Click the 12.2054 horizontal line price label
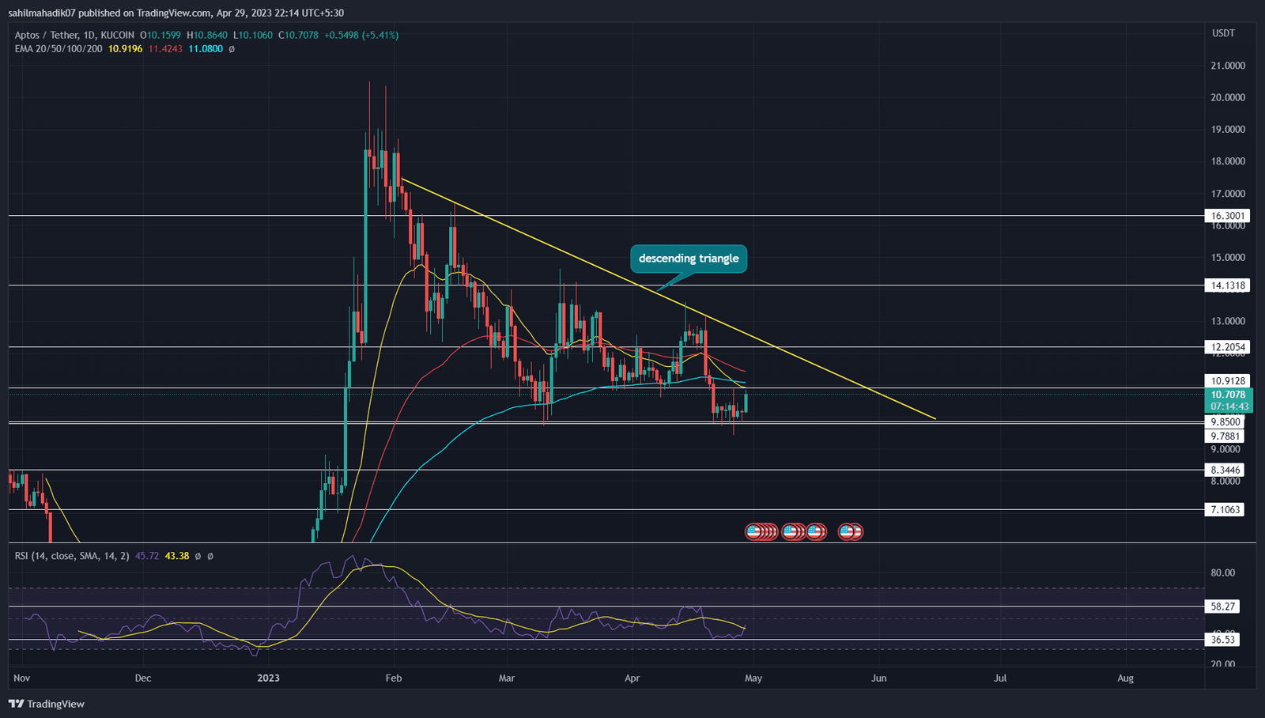 point(1228,347)
